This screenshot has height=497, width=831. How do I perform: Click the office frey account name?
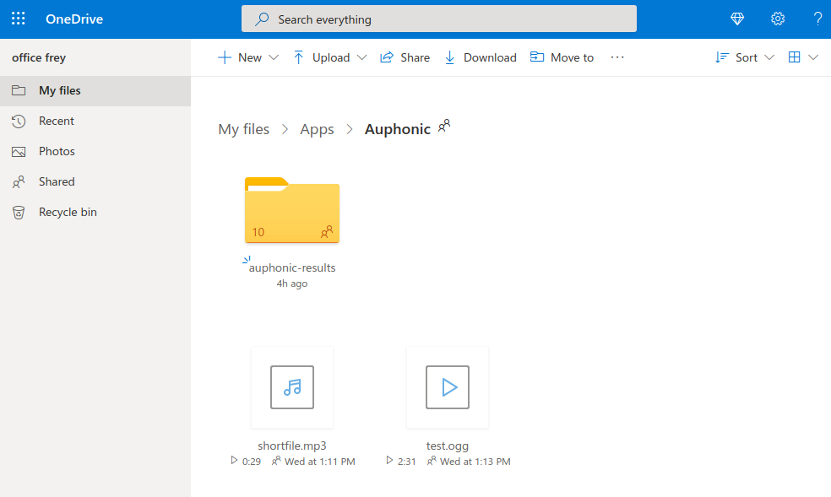pos(39,57)
